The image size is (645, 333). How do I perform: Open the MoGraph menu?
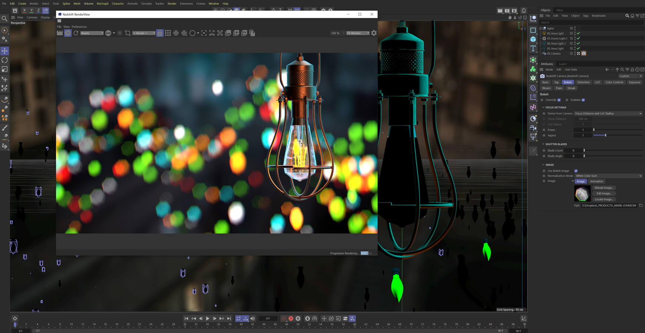pyautogui.click(x=102, y=4)
